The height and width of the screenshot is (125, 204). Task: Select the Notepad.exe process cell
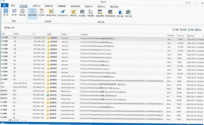pos(66,95)
